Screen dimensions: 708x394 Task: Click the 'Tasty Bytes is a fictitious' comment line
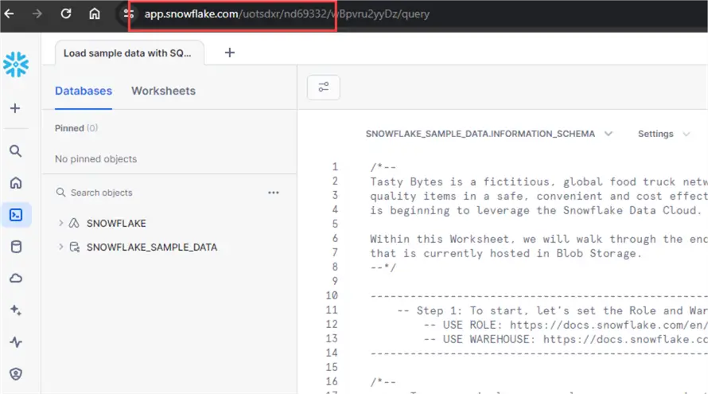[539, 181]
